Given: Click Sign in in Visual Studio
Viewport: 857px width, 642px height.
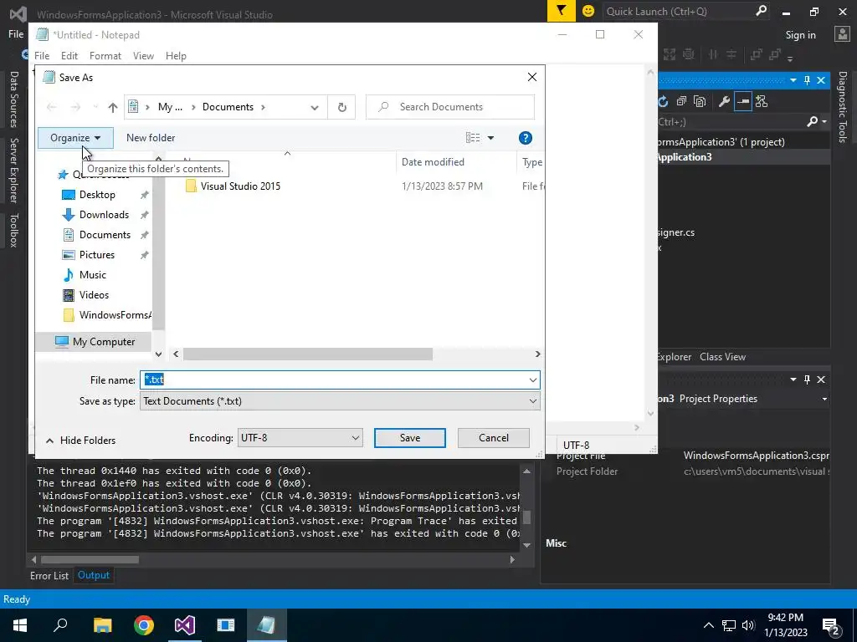Looking at the screenshot, I should [x=800, y=35].
